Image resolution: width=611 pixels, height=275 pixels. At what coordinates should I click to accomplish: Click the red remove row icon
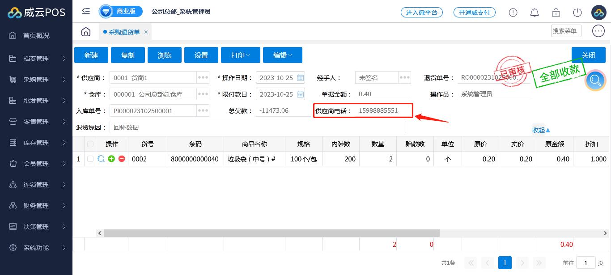click(x=121, y=159)
